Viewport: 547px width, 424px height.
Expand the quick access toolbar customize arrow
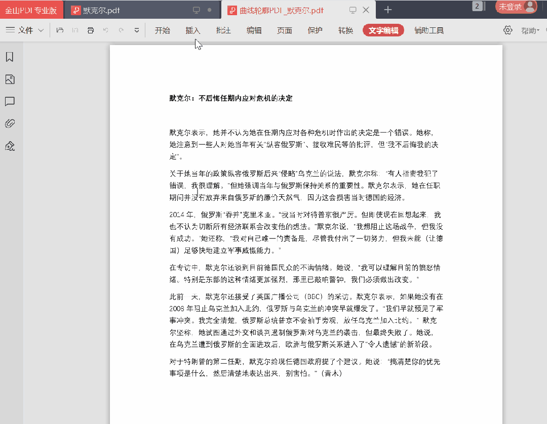137,30
